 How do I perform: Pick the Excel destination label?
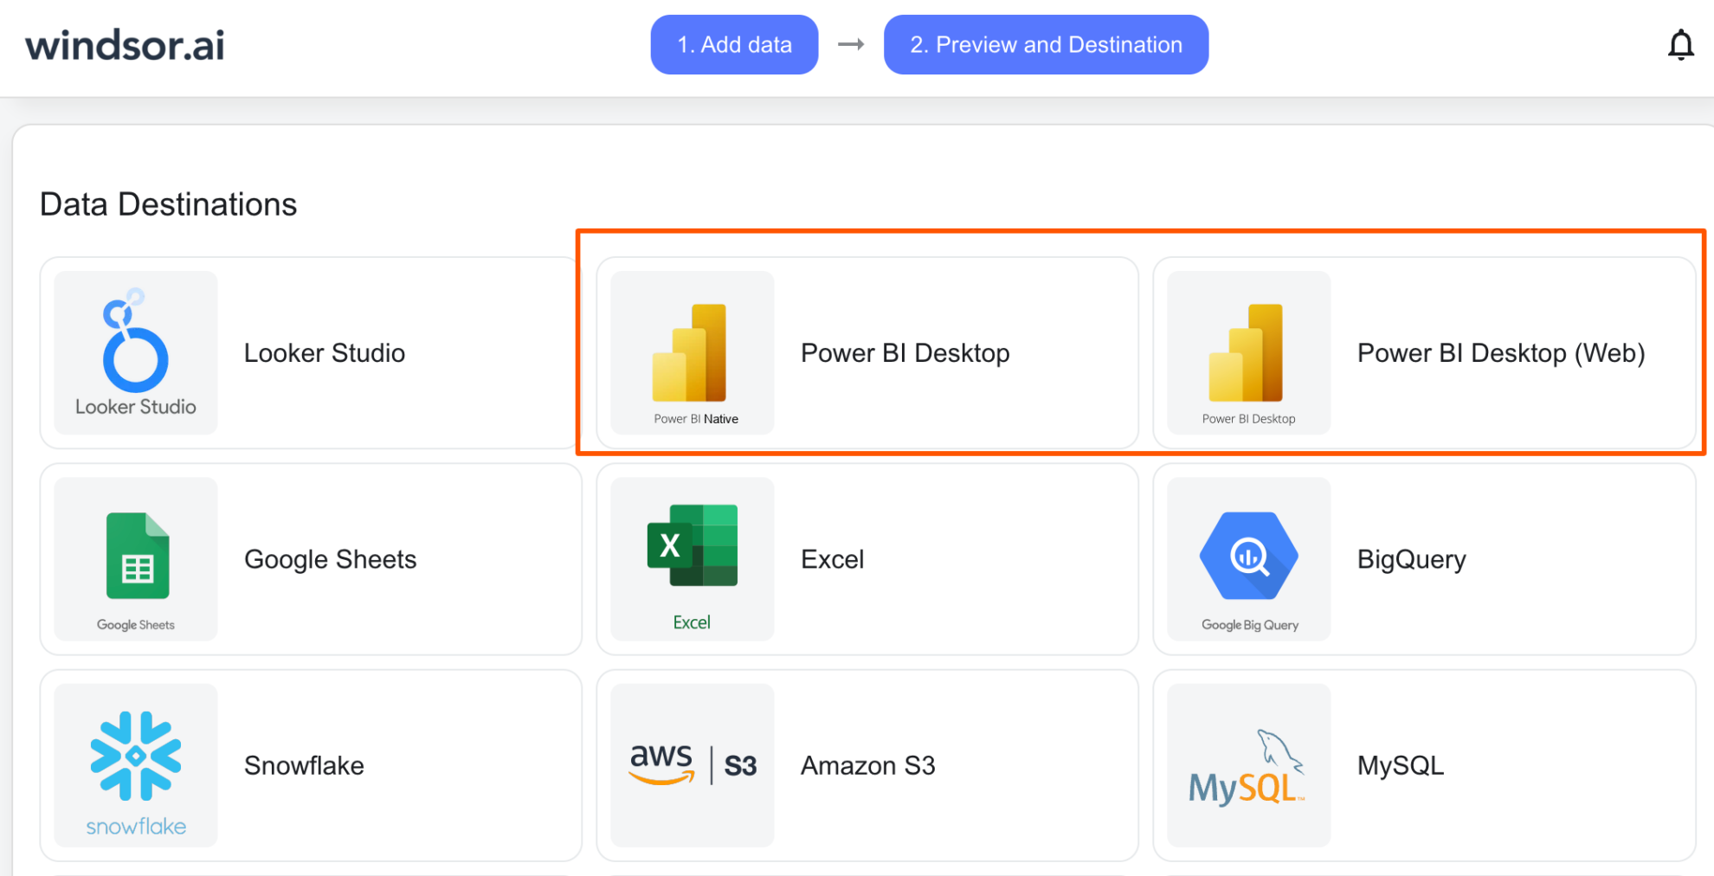tap(833, 560)
